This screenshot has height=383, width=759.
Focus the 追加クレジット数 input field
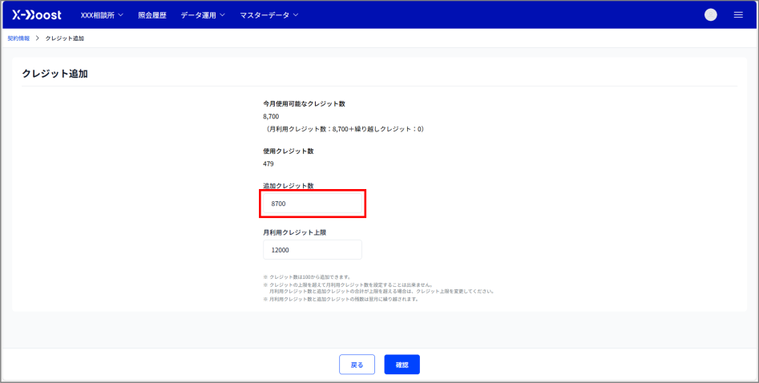pos(313,204)
